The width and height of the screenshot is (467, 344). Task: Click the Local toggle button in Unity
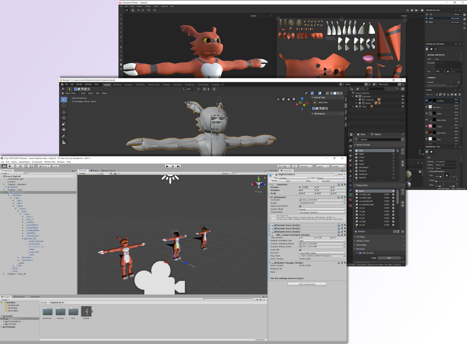54,166
